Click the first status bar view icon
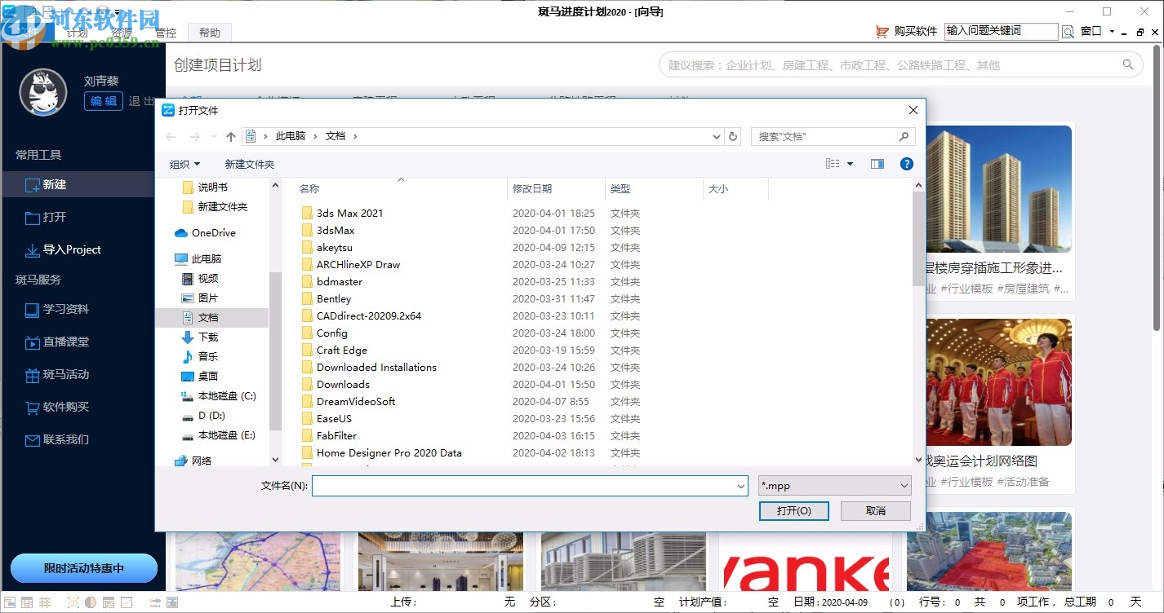1164x613 pixels. tap(8, 602)
